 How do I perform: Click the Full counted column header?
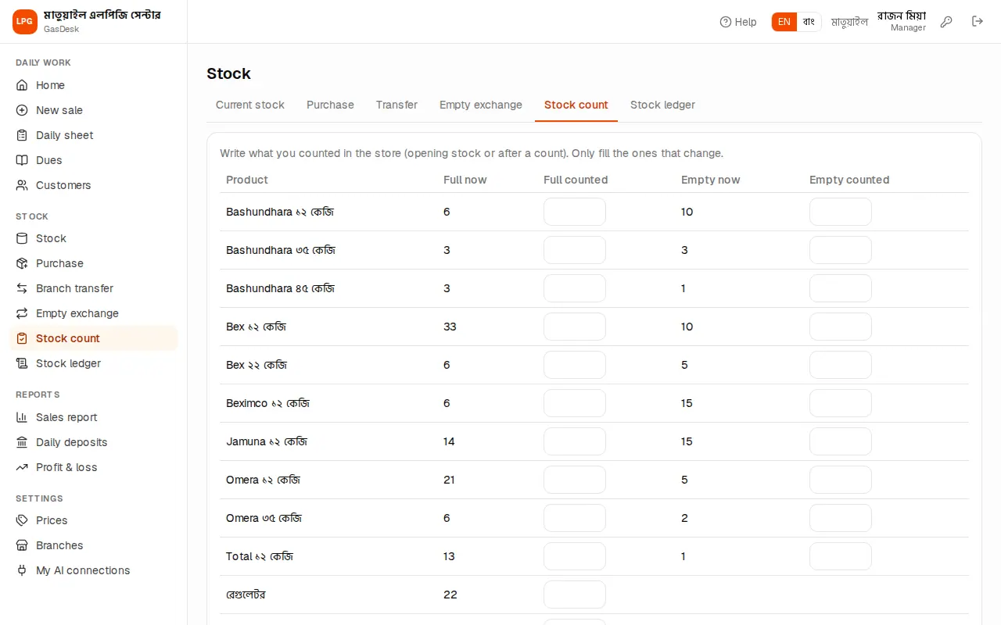(576, 180)
